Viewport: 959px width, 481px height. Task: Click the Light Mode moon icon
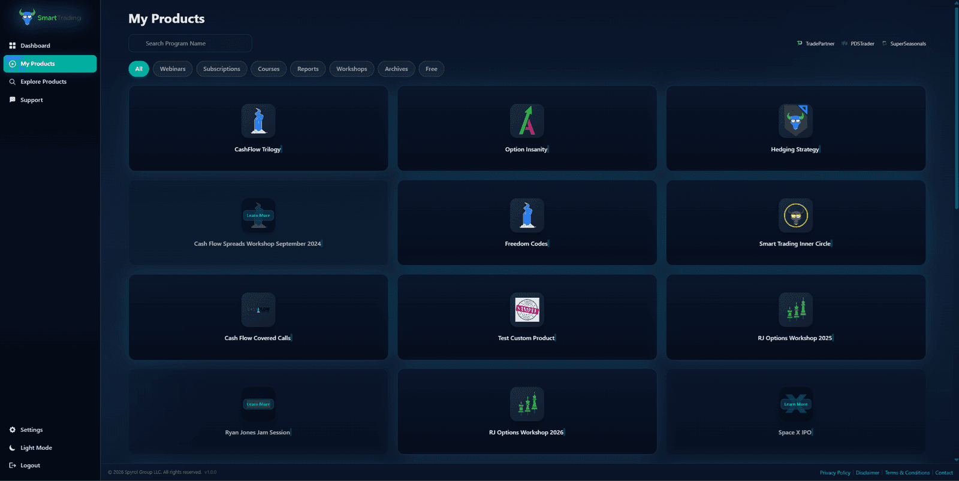click(13, 447)
